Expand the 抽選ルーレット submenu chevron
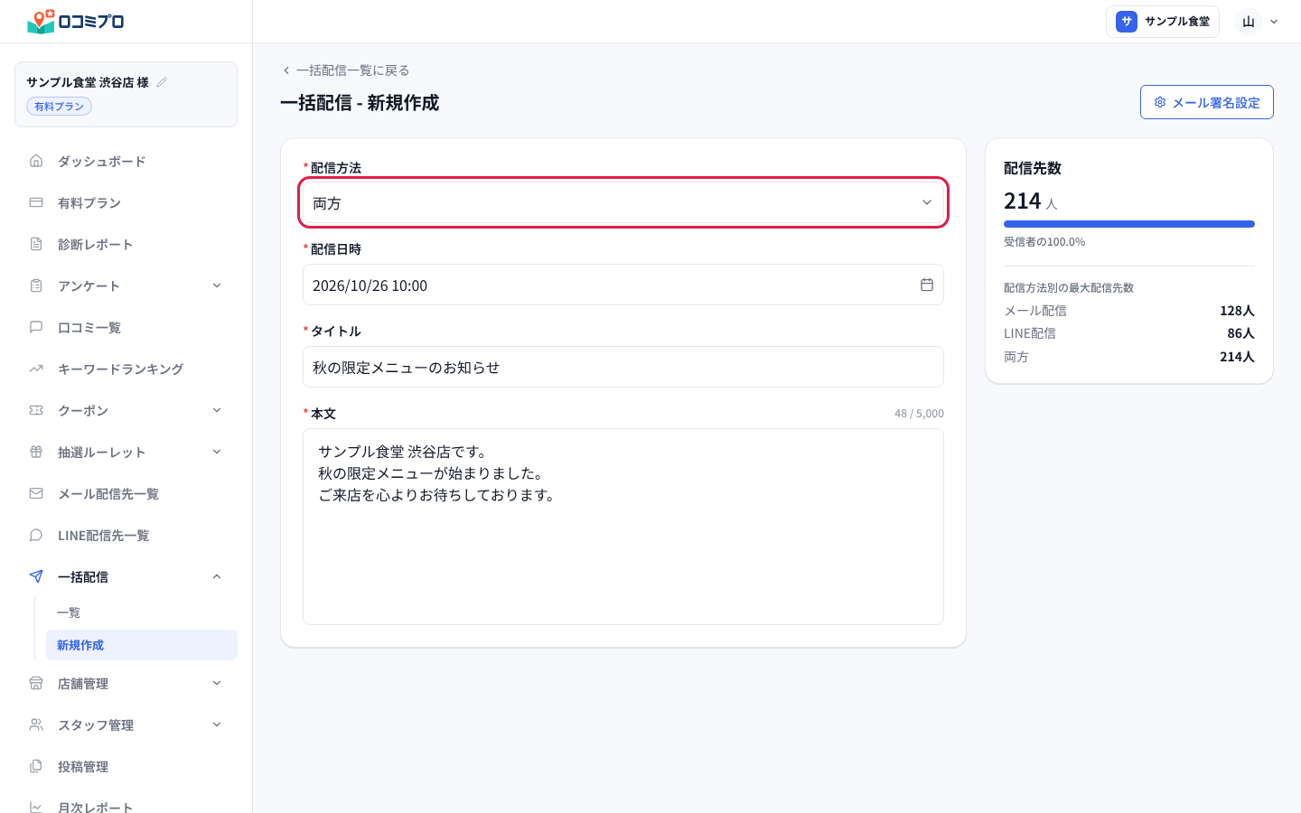This screenshot has width=1301, height=813. pyautogui.click(x=217, y=452)
